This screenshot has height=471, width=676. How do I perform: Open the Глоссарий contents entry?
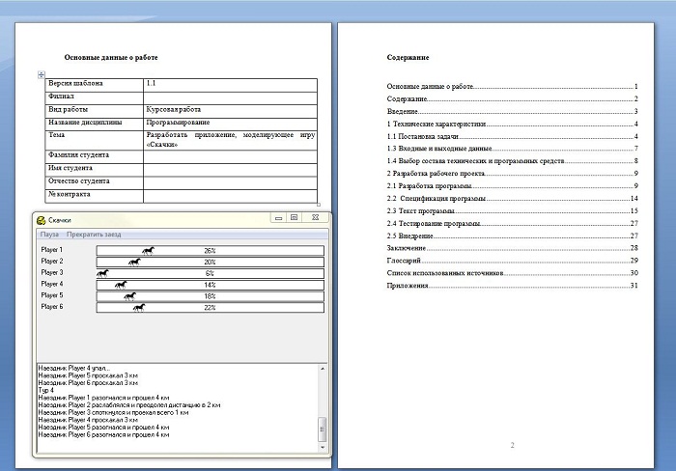[404, 261]
